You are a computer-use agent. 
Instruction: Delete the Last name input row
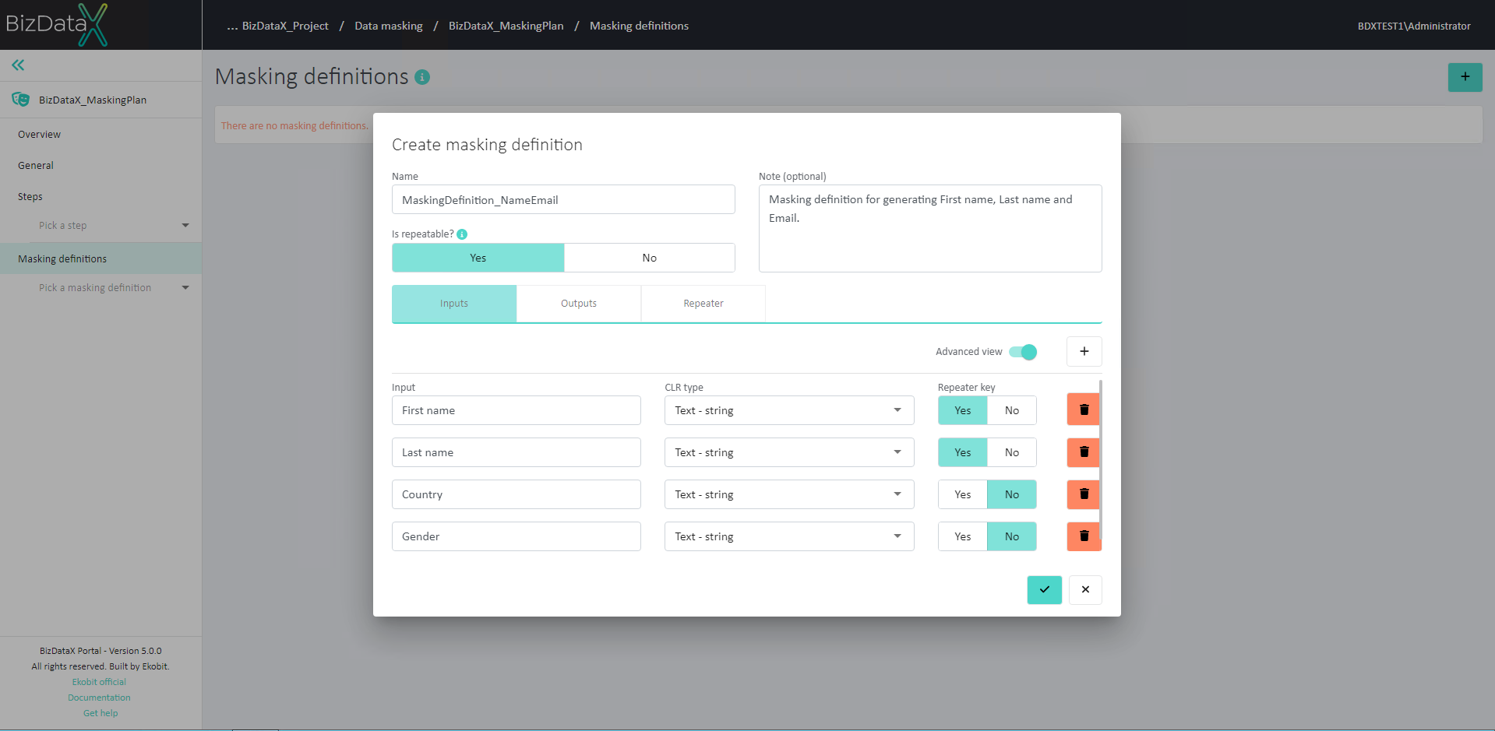pyautogui.click(x=1083, y=452)
